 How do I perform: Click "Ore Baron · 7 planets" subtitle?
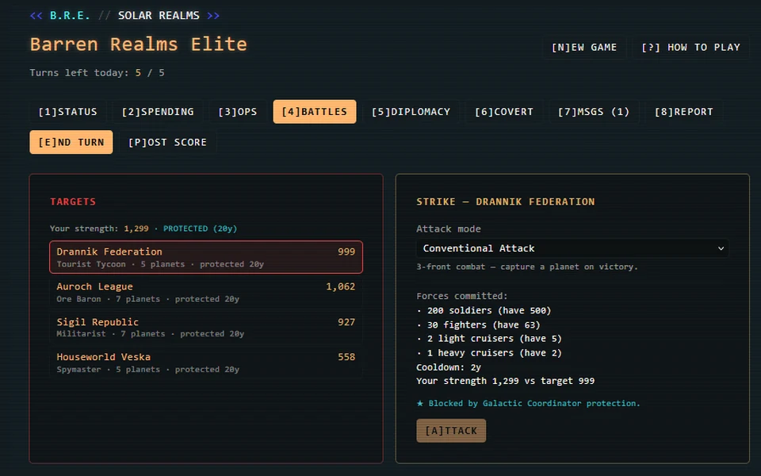[109, 299]
